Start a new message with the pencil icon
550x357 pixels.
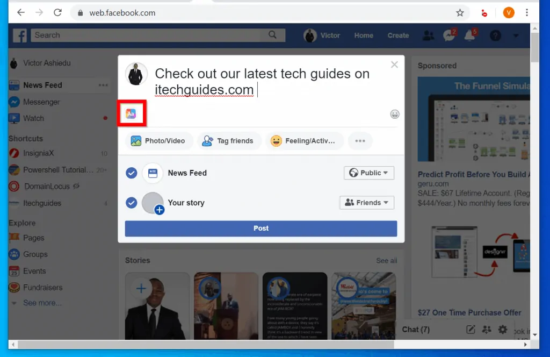(x=471, y=330)
